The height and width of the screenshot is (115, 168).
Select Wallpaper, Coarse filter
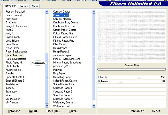63,102
